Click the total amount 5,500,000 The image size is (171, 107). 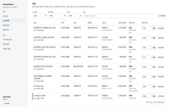[122, 86]
